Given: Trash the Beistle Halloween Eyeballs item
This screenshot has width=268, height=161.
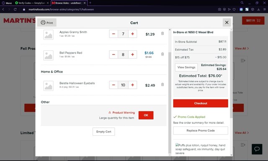Looking at the screenshot, I should [162, 85].
